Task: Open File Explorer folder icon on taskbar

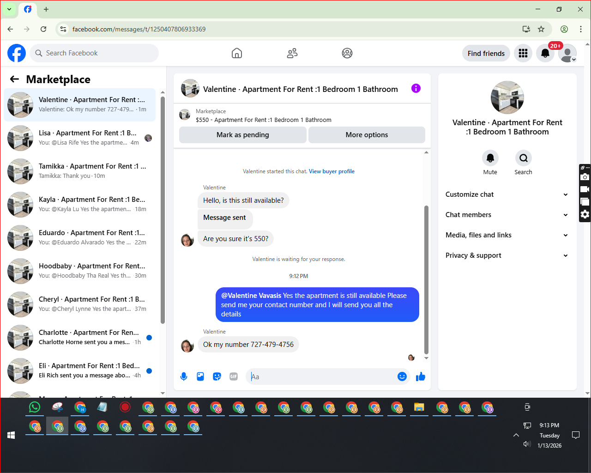Action: pyautogui.click(x=419, y=407)
